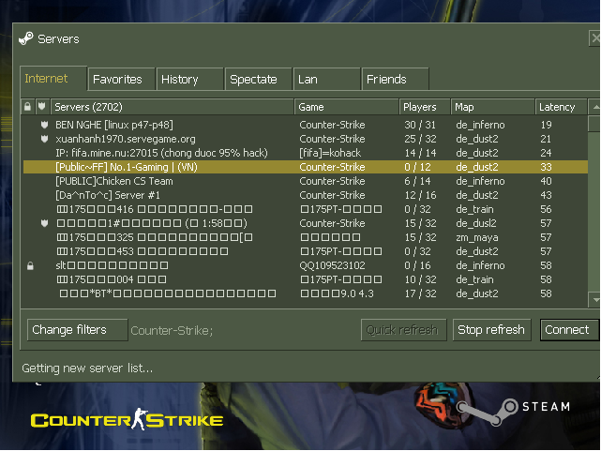Viewport: 601px width, 451px height.
Task: Select the server row containing *BT*
Action: pos(306,293)
